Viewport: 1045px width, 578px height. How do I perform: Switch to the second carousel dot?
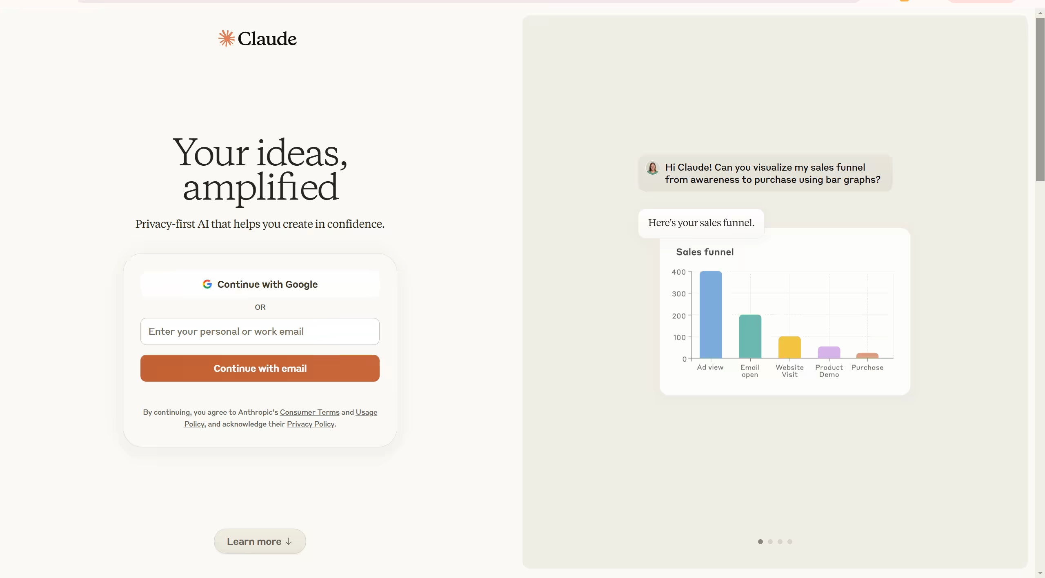[770, 542]
